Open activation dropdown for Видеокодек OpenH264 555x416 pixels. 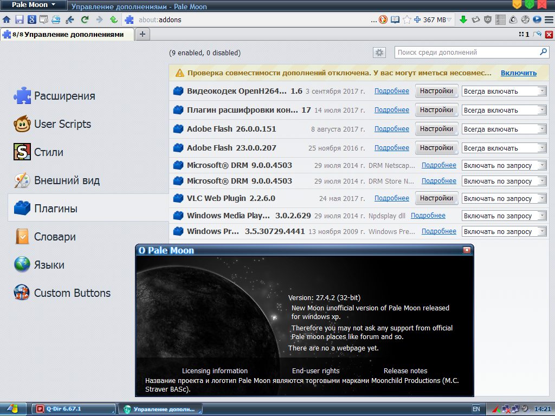tap(504, 91)
